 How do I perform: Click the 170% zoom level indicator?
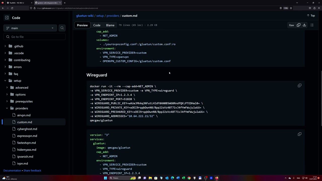(286, 8)
